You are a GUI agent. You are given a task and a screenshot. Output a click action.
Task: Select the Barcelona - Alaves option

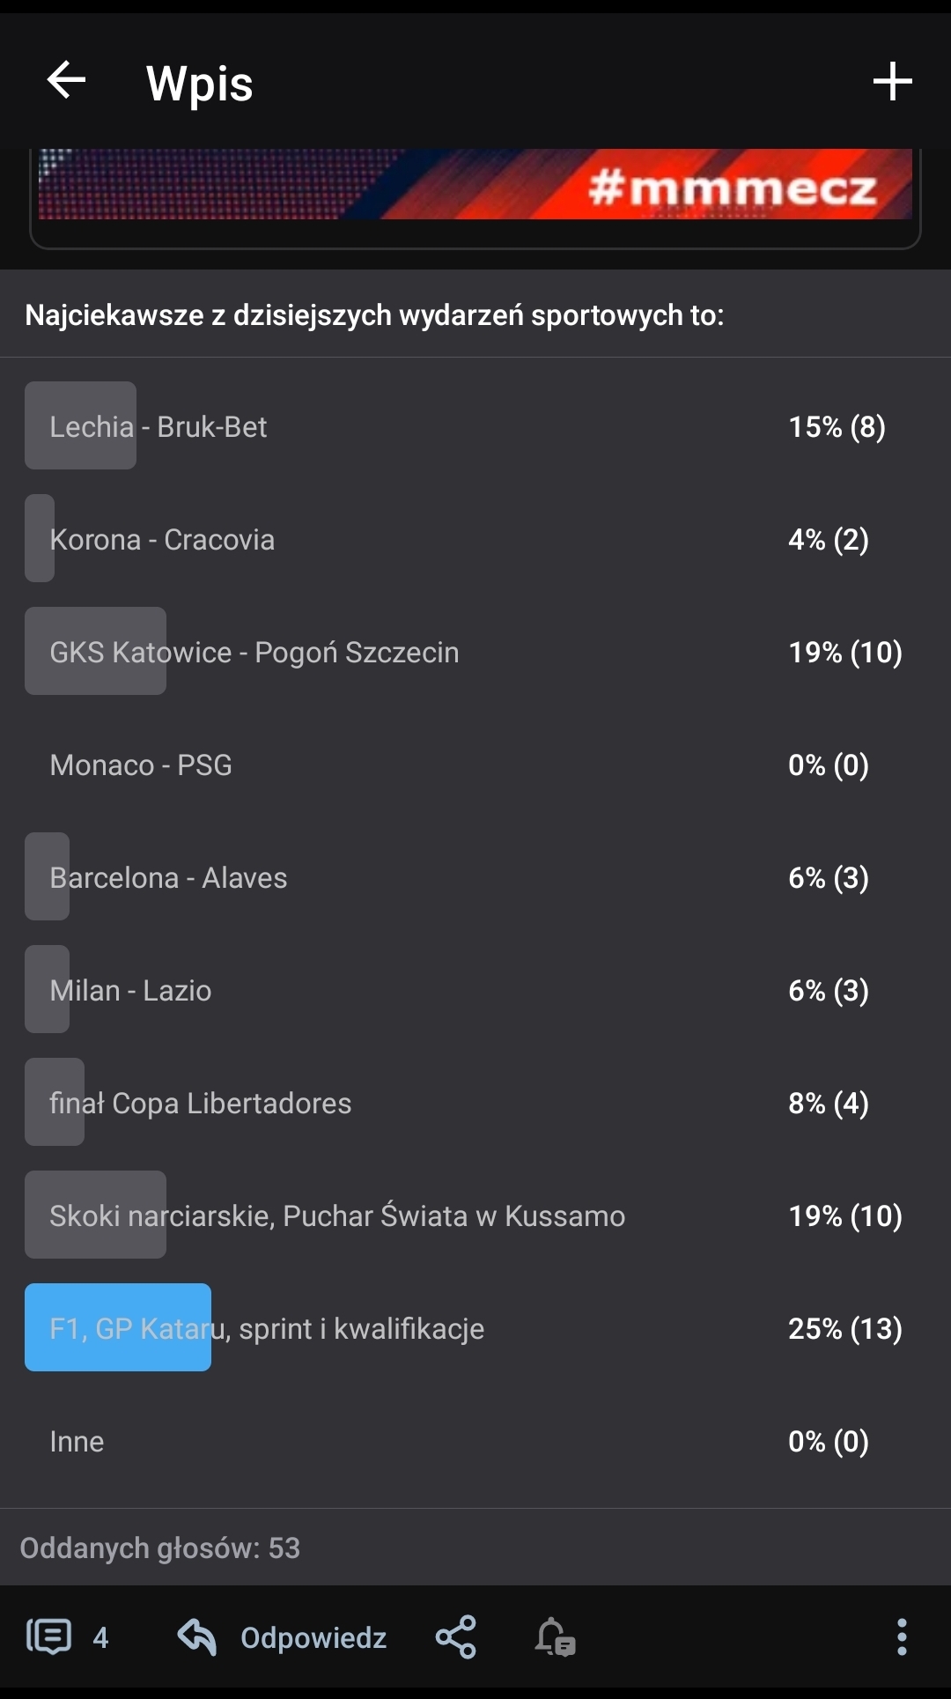coord(168,878)
